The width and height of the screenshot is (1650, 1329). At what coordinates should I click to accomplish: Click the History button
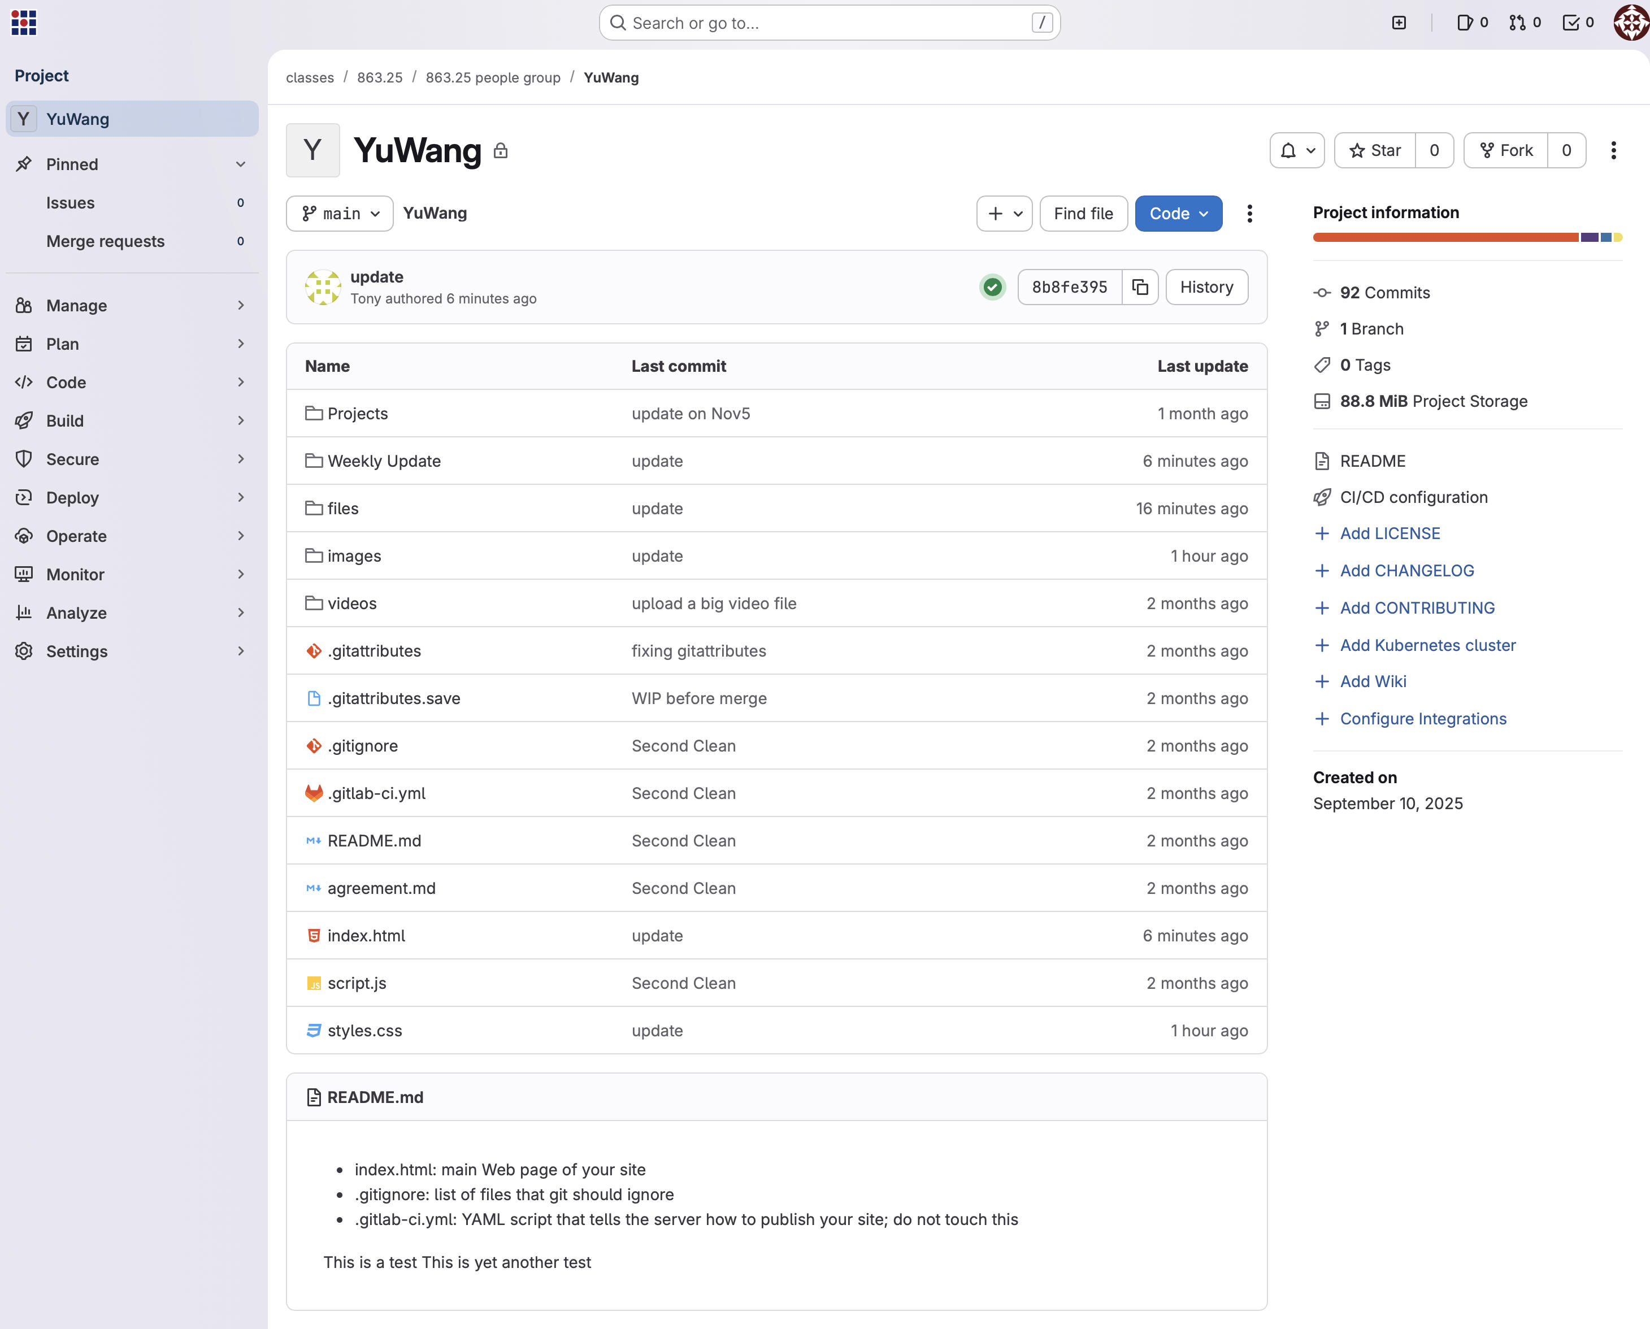(x=1206, y=287)
